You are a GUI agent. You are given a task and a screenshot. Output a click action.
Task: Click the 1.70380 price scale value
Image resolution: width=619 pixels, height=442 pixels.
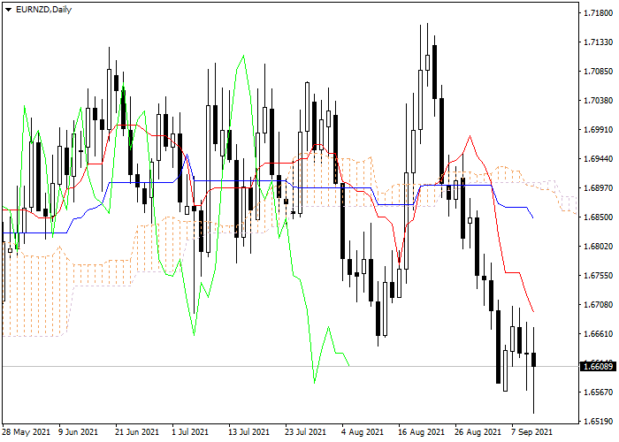click(598, 101)
